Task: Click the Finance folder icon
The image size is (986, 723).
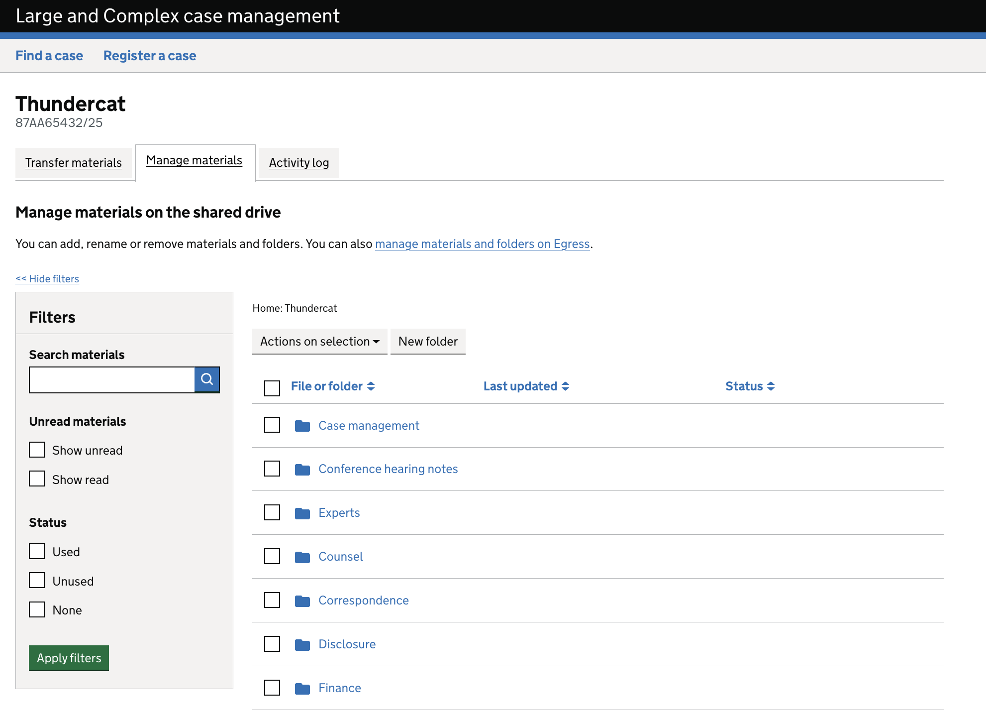Action: [x=302, y=688]
